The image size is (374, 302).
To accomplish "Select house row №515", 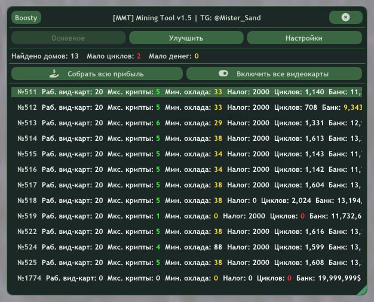I will pyautogui.click(x=187, y=154).
